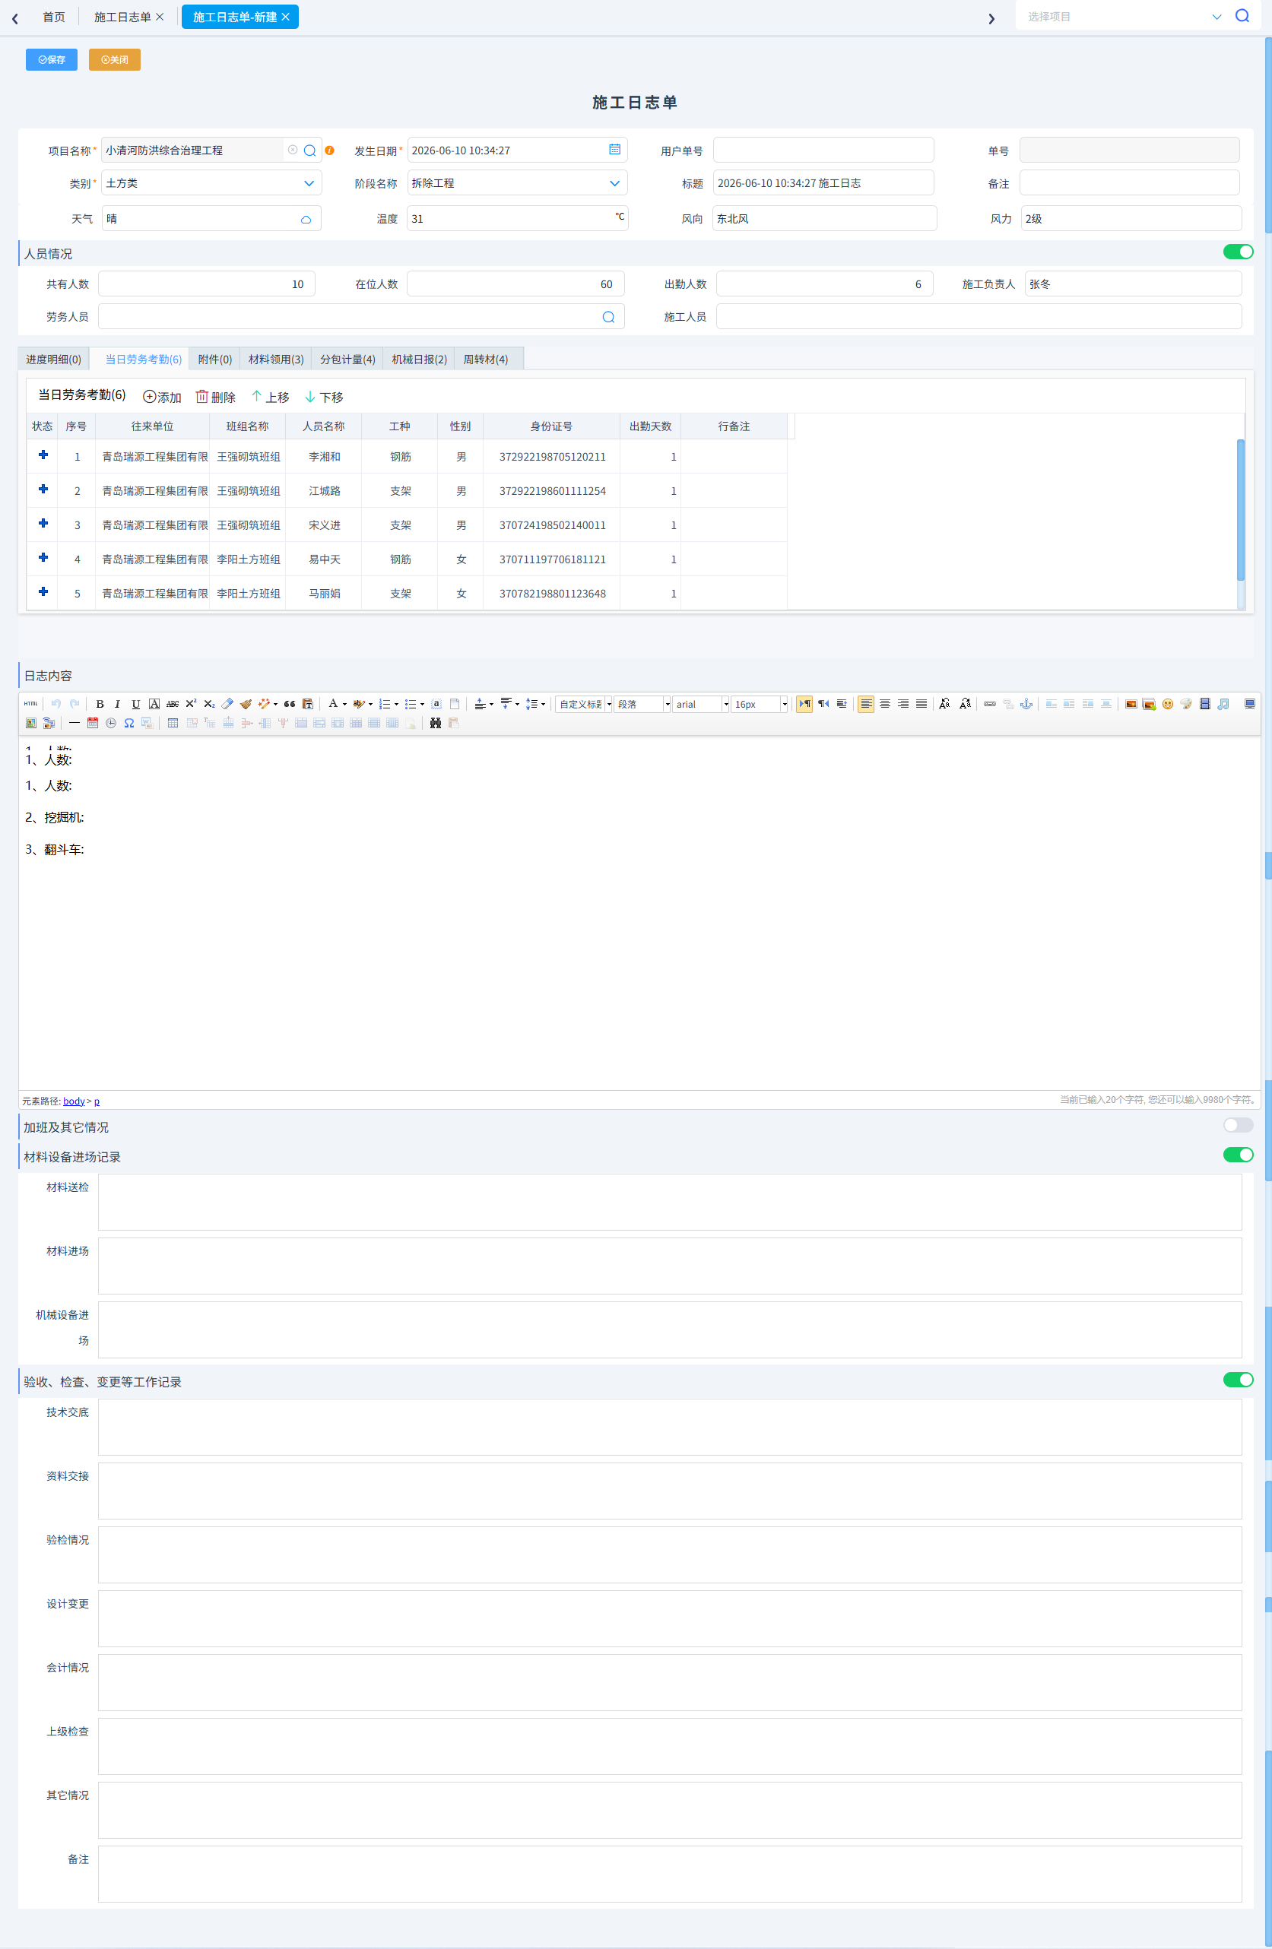Go to the 施工日志单 page tab
The width and height of the screenshot is (1272, 1949).
(128, 17)
